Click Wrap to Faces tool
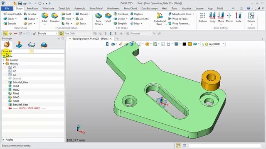Screen dimensions: 266x149 (178, 19)
